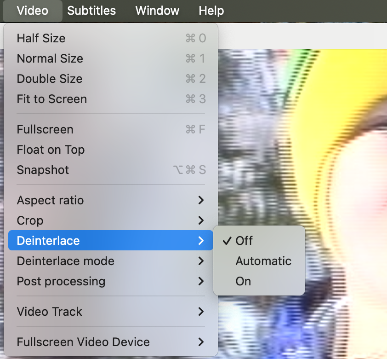Toggle Float on Top

51,150
